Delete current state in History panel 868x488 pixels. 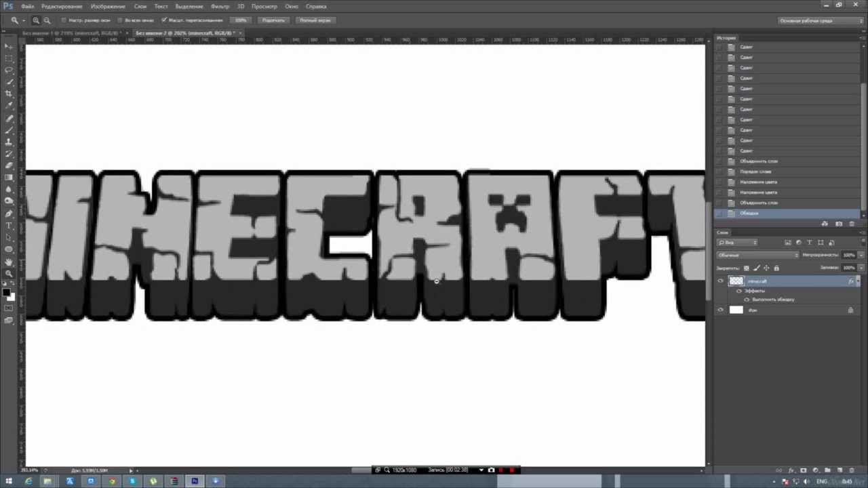click(853, 224)
